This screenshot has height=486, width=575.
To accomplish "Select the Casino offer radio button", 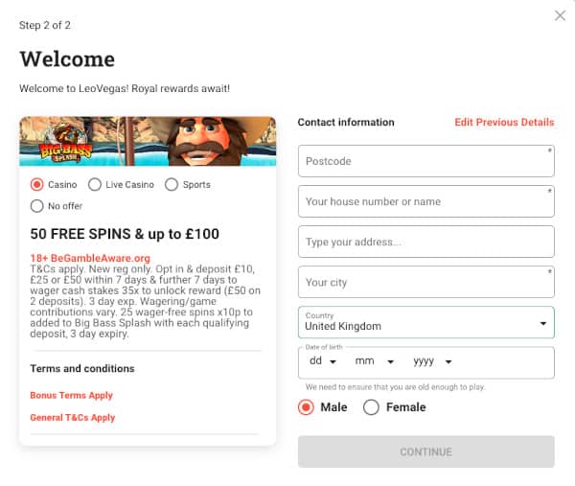I will pyautogui.click(x=37, y=184).
